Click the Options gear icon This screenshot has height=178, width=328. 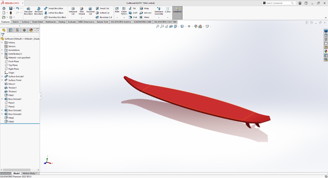click(11, 17)
